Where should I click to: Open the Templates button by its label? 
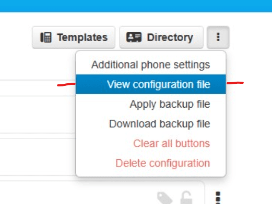(82, 37)
